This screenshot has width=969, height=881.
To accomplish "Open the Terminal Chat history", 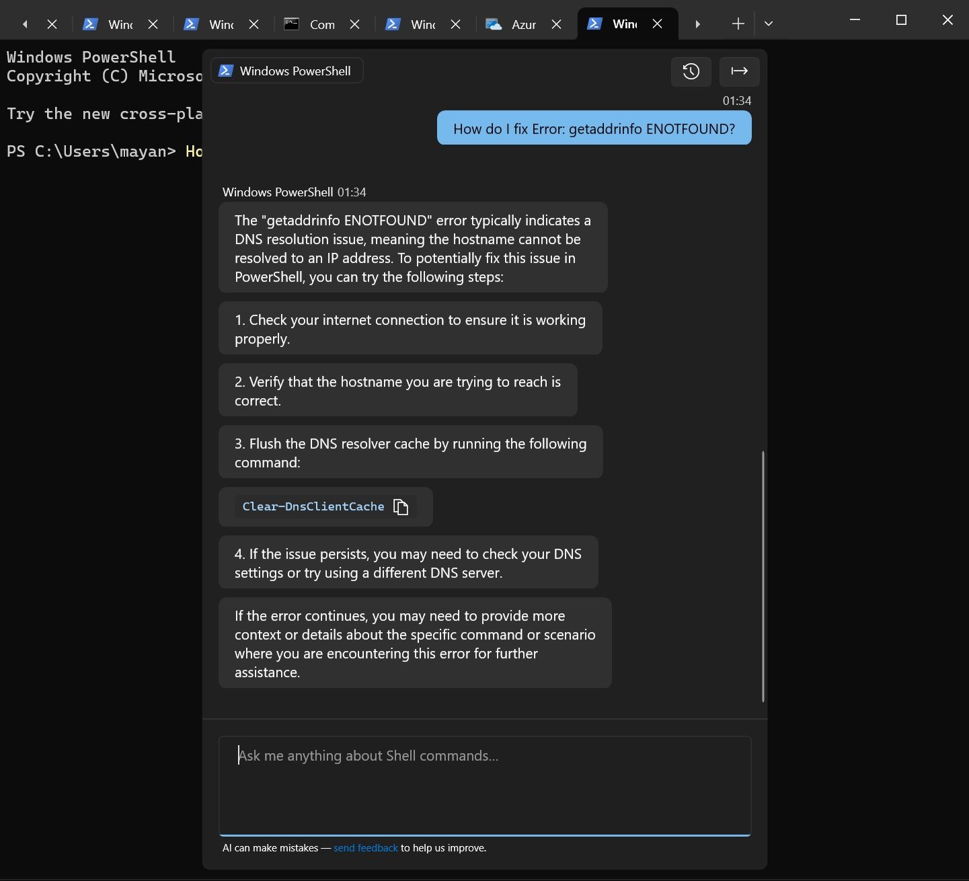I will click(691, 71).
